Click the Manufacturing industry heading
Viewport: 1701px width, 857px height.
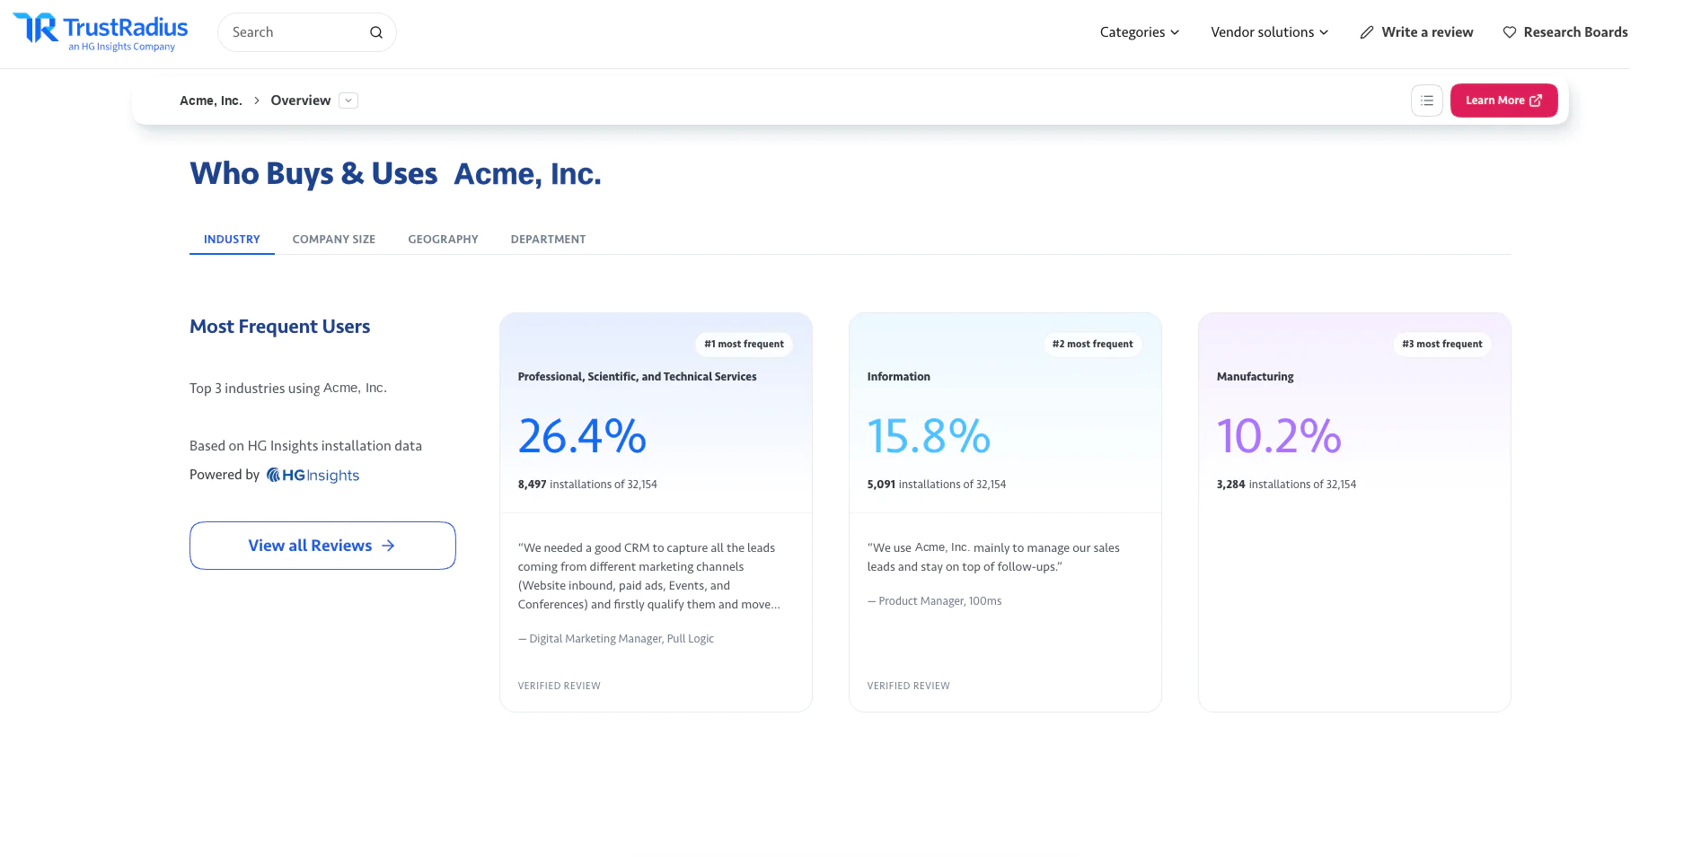click(1255, 377)
